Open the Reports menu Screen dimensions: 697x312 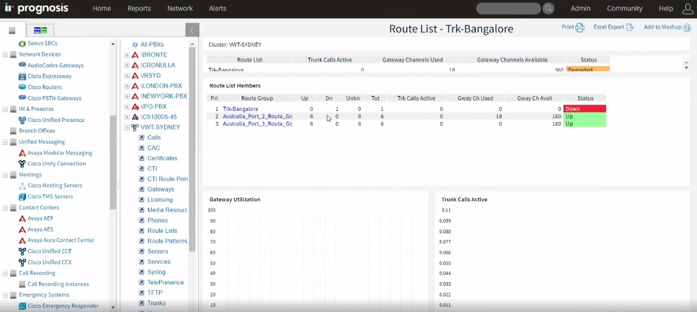139,8
